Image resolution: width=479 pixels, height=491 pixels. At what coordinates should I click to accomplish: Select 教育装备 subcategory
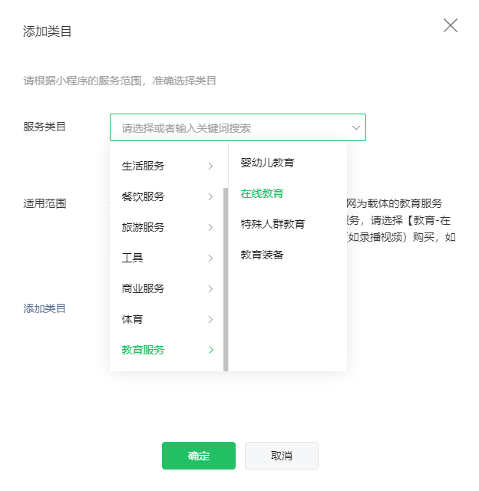pos(262,255)
